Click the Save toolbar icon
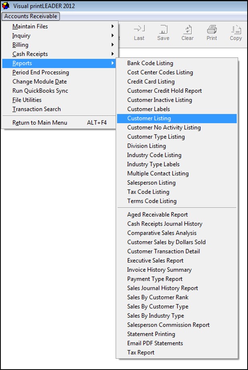Viewport: 248px width, 370px height. point(163,33)
